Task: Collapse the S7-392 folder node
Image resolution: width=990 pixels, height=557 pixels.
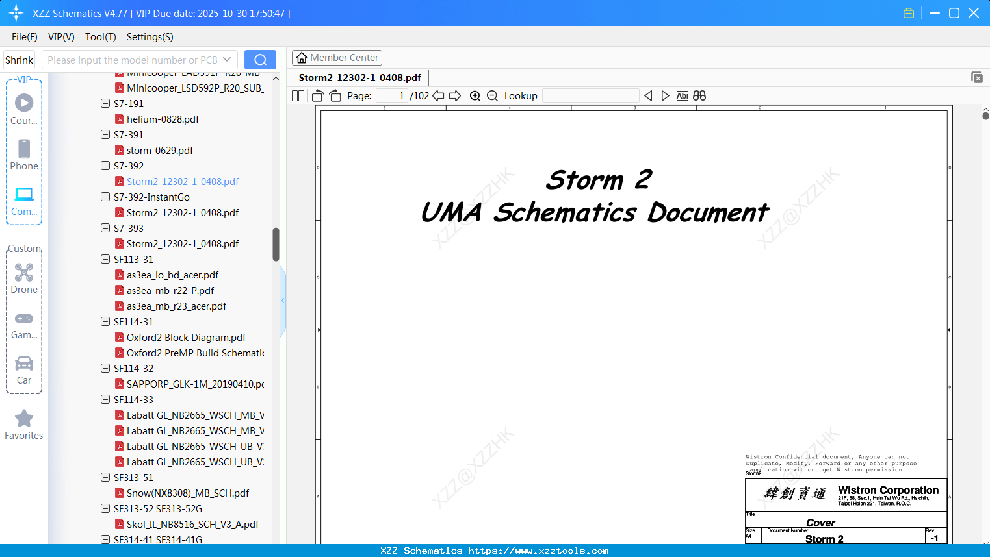Action: (x=105, y=166)
